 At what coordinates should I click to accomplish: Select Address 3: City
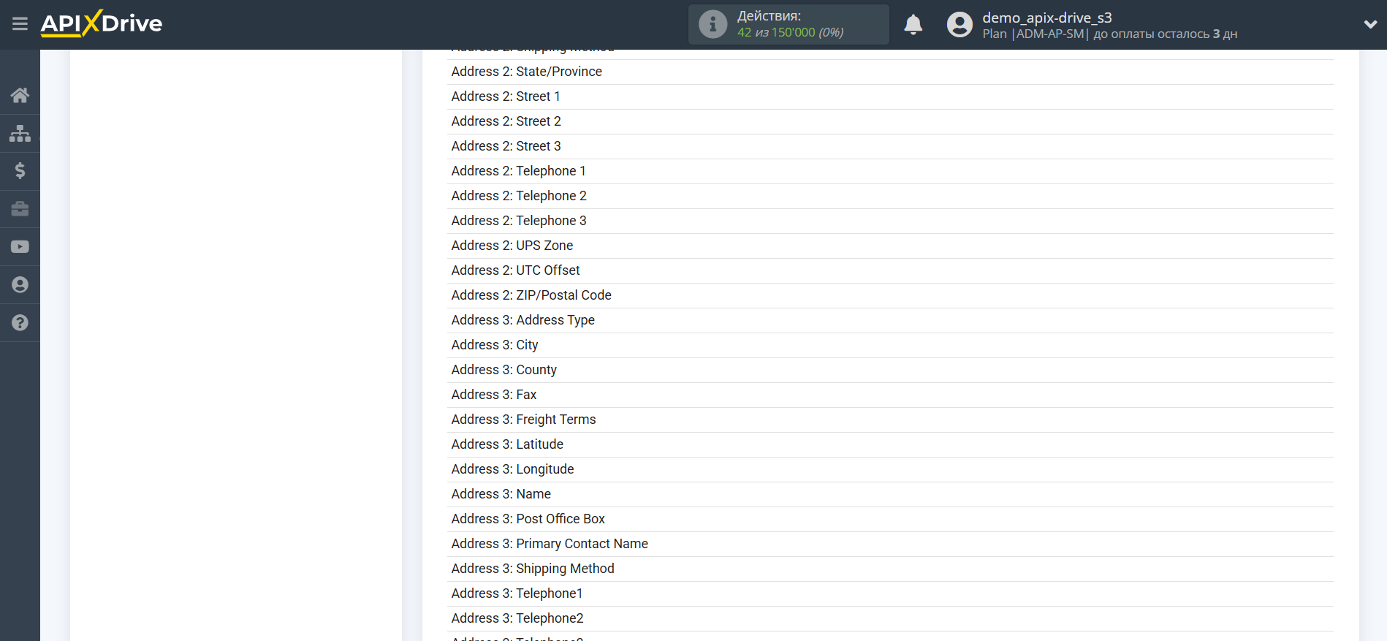tap(890, 345)
